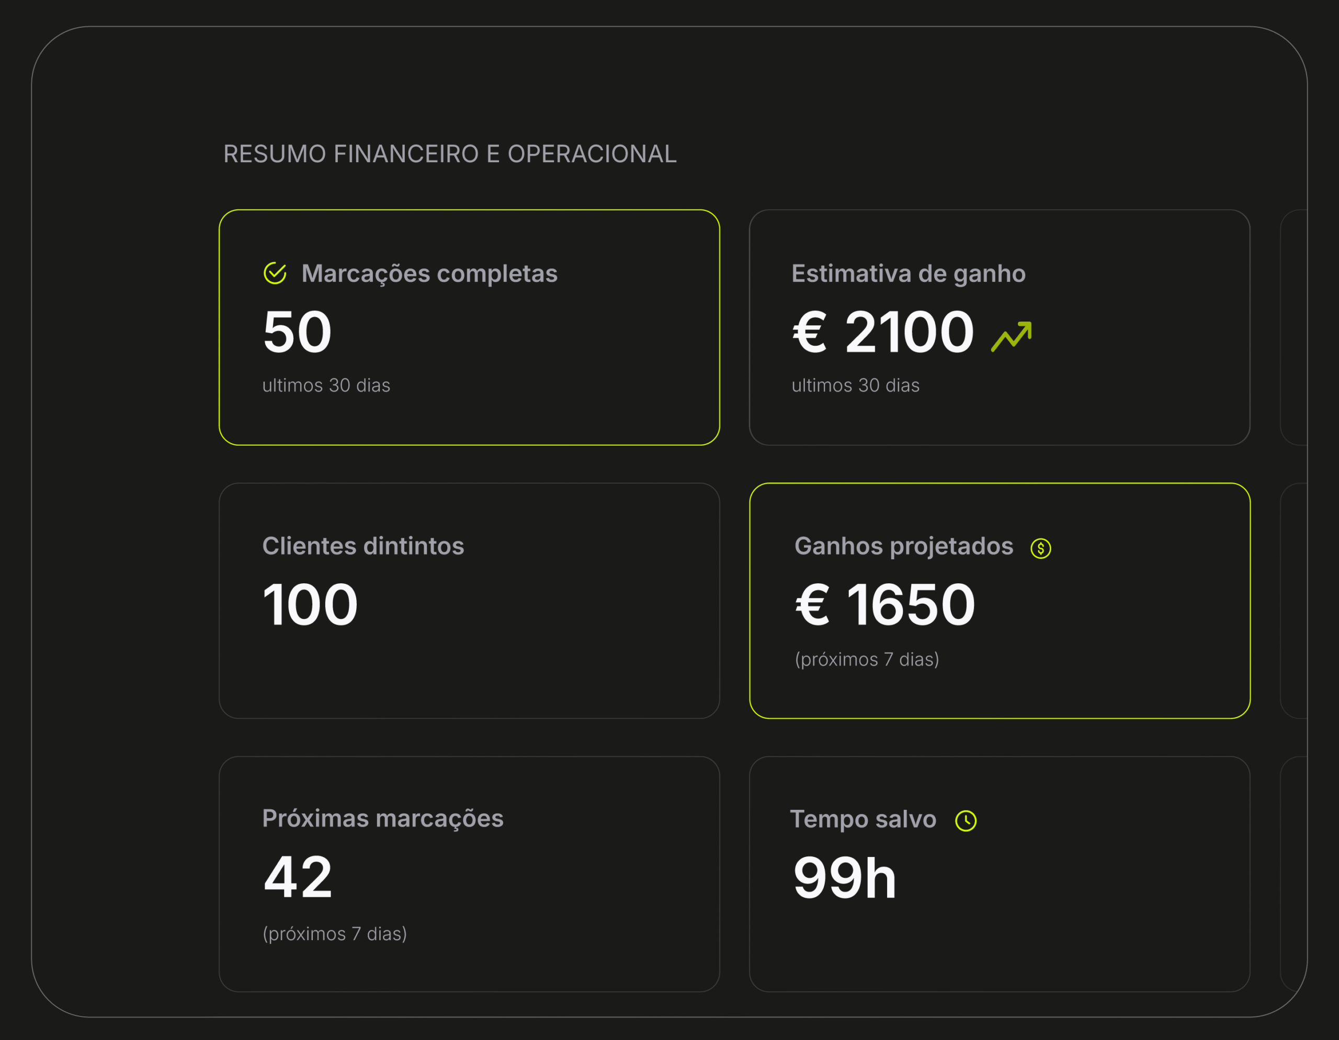1339x1040 pixels.
Task: Click the 42 upcoming bookings value
Action: pos(298,877)
